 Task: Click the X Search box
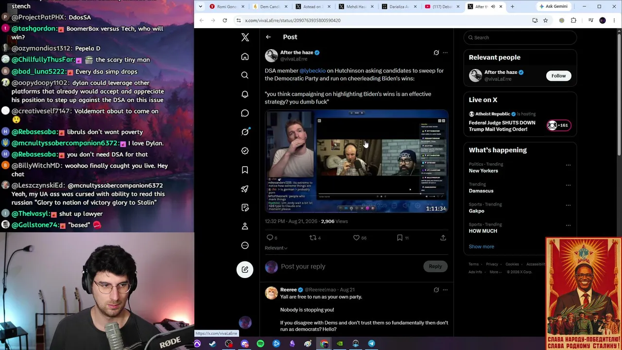520,37
